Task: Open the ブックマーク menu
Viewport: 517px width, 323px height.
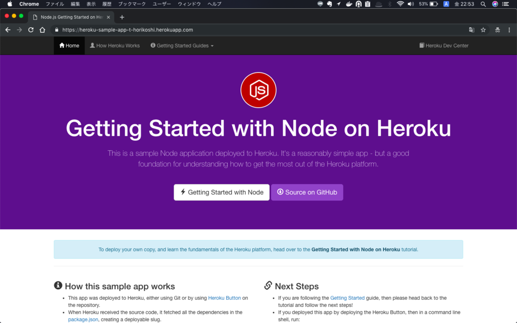Action: click(x=132, y=4)
